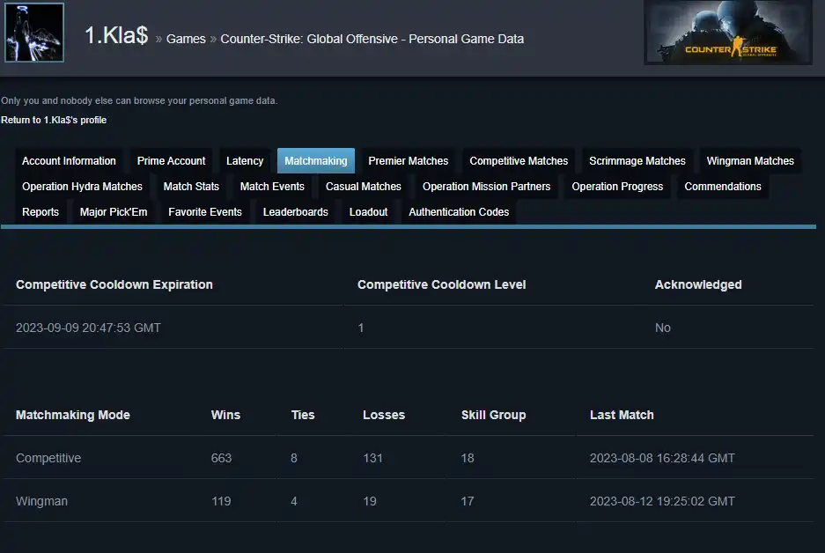
Task: View the Commendations tab
Action: pos(723,187)
